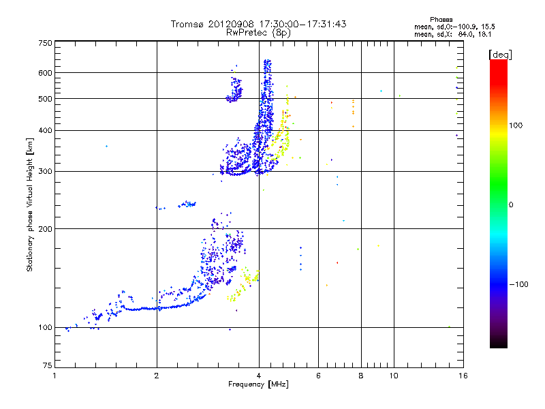Click the x-axis tick label '1'
The width and height of the screenshot is (545, 409).
pos(54,376)
